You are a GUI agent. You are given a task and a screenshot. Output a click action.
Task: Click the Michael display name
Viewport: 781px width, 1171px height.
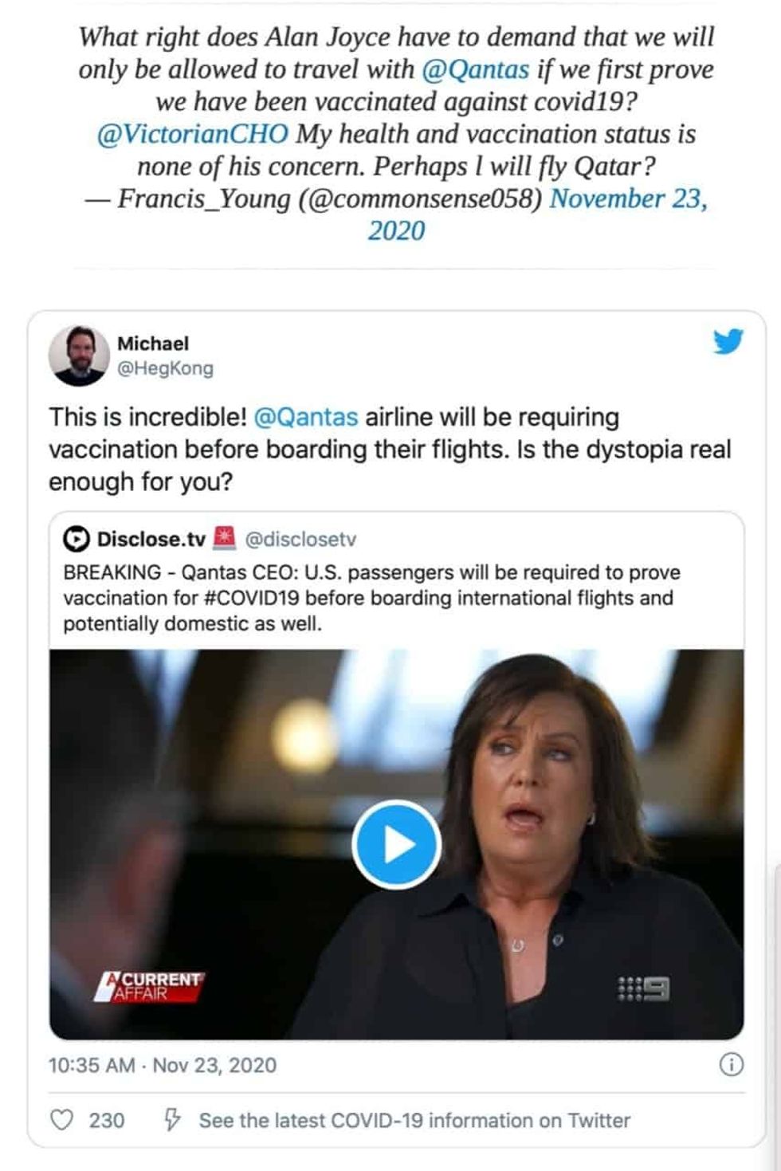(153, 344)
